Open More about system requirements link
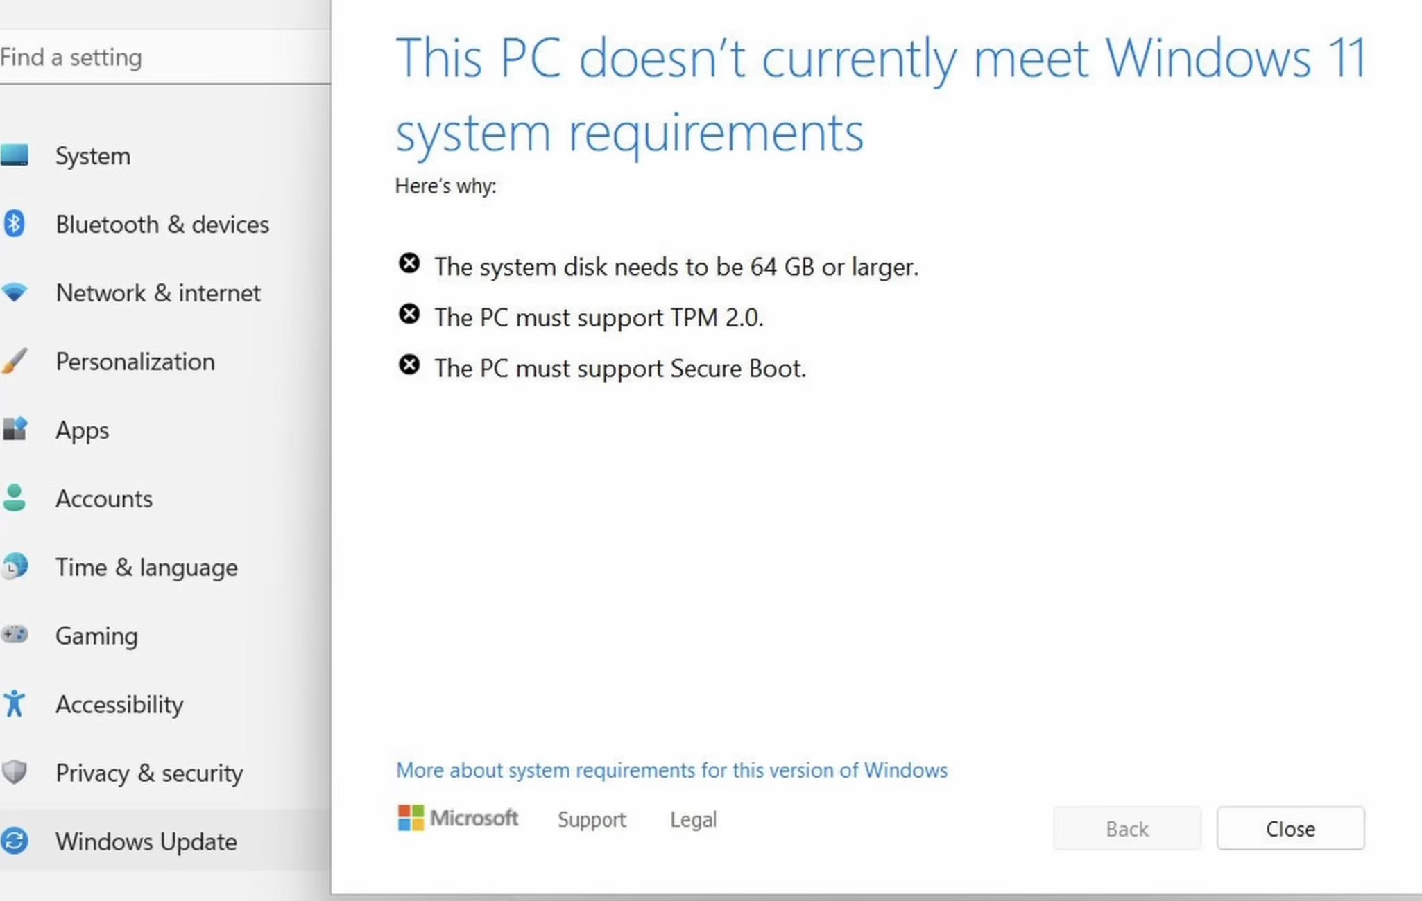This screenshot has height=901, width=1422. (x=671, y=770)
